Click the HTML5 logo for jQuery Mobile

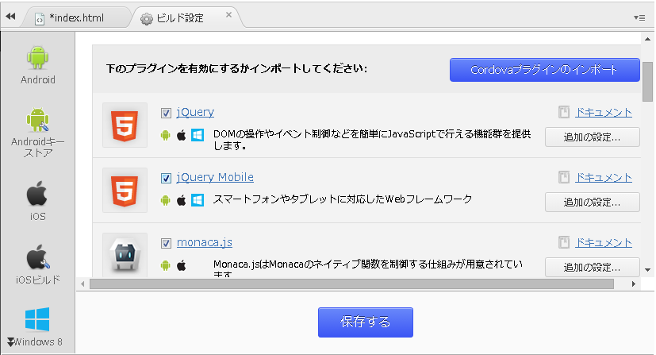(x=125, y=190)
